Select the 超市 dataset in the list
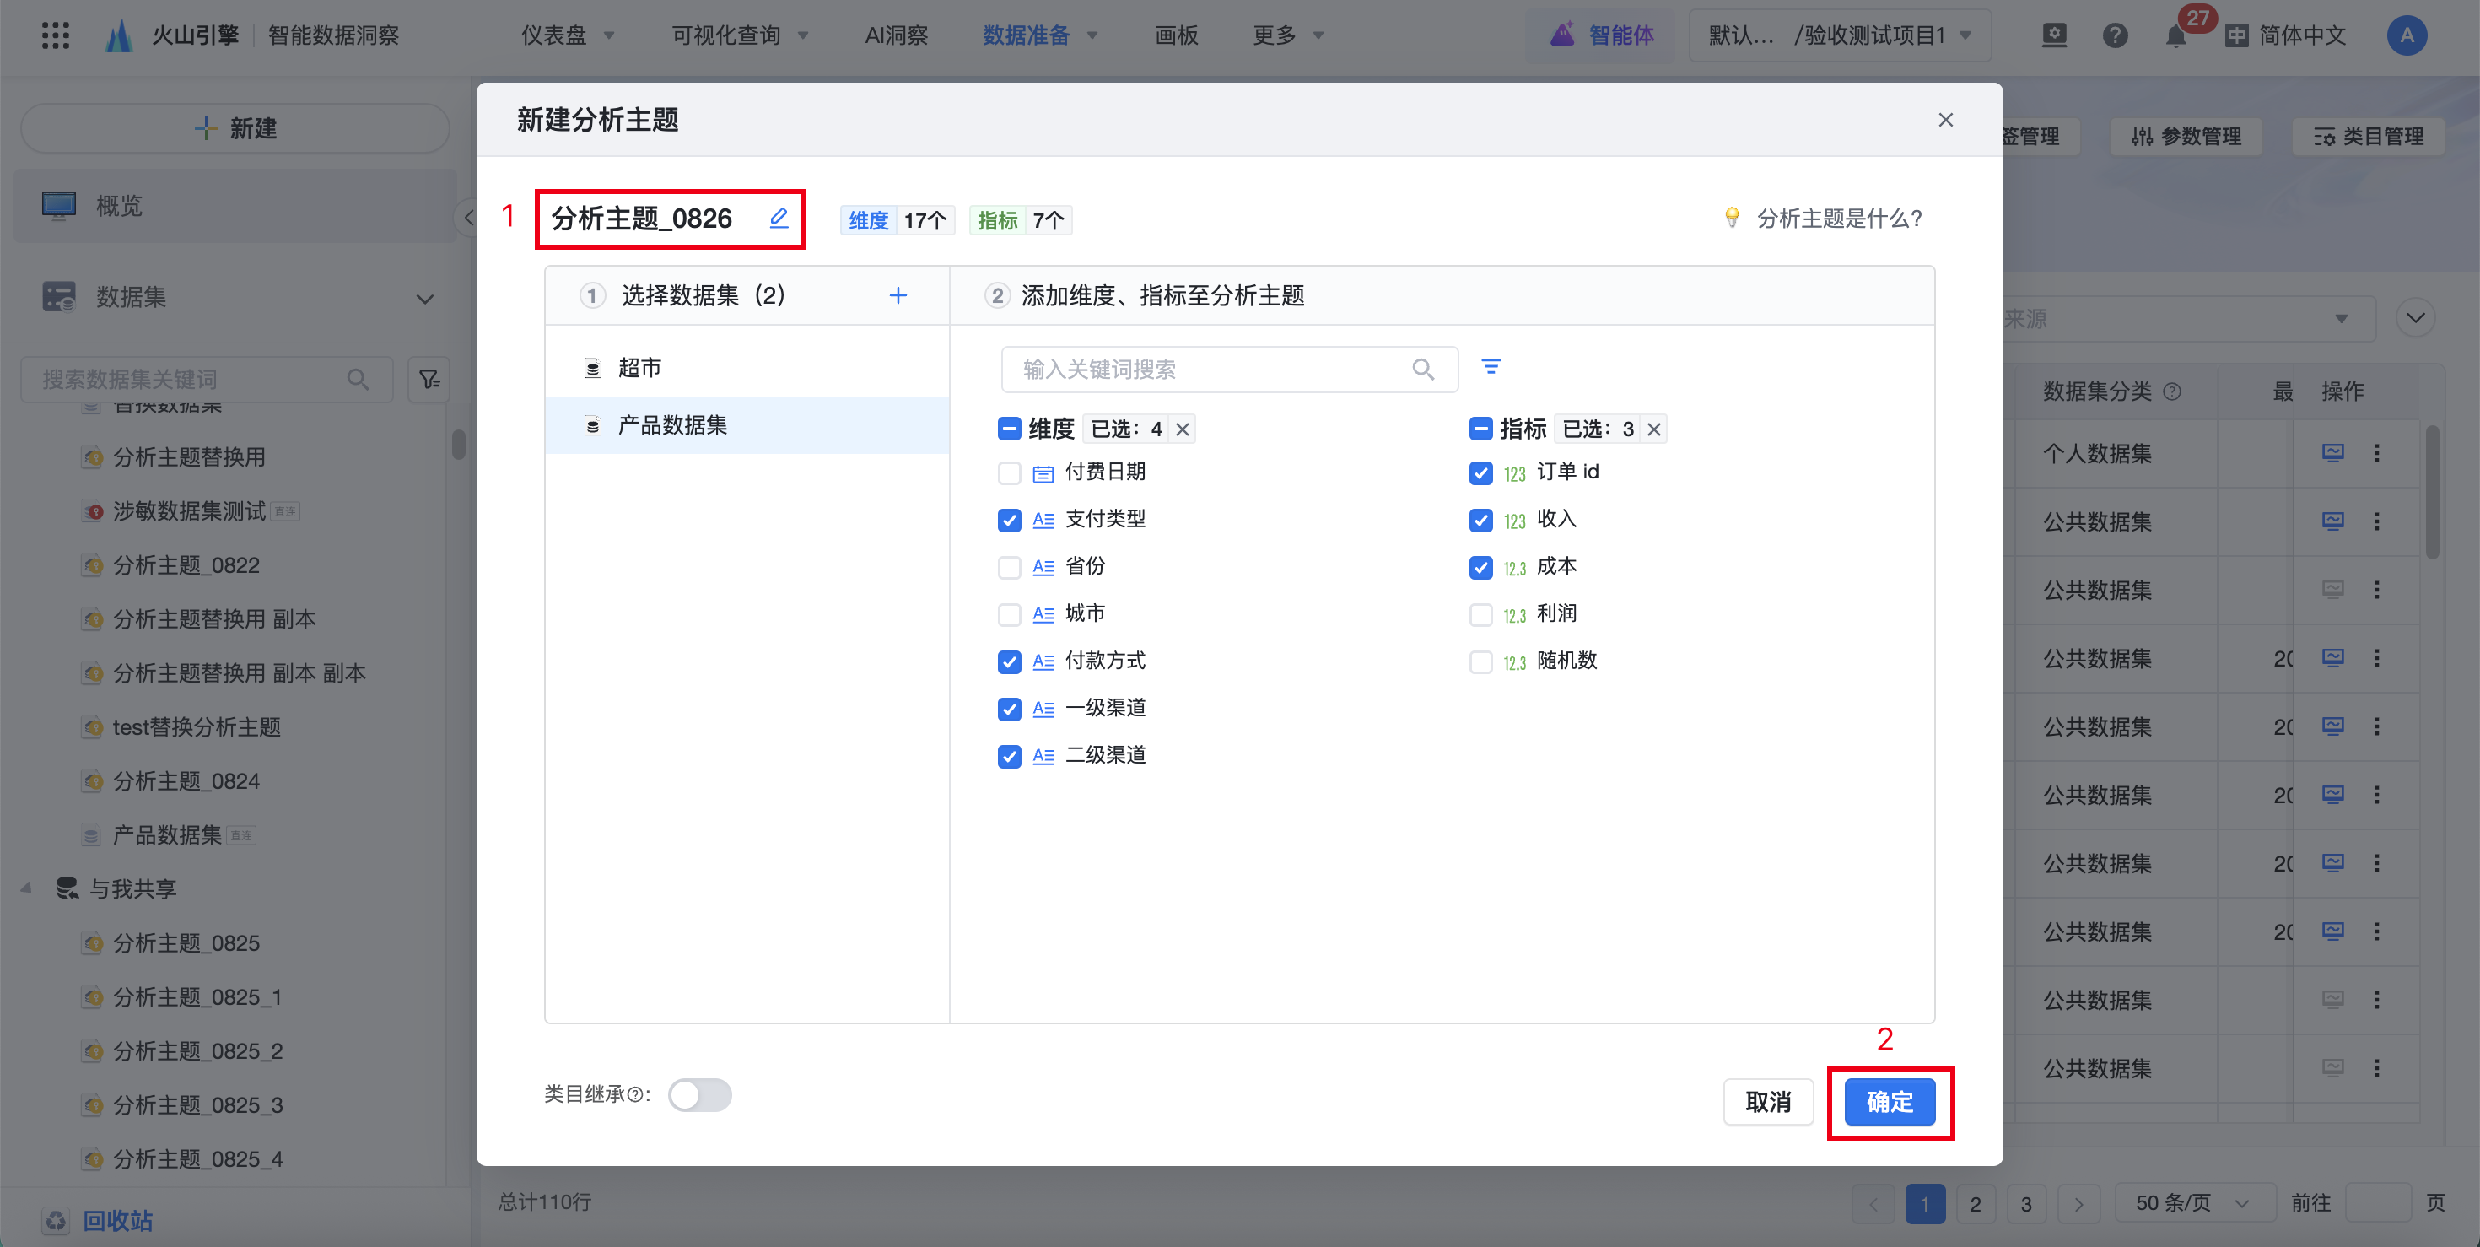The height and width of the screenshot is (1247, 2480). point(639,368)
